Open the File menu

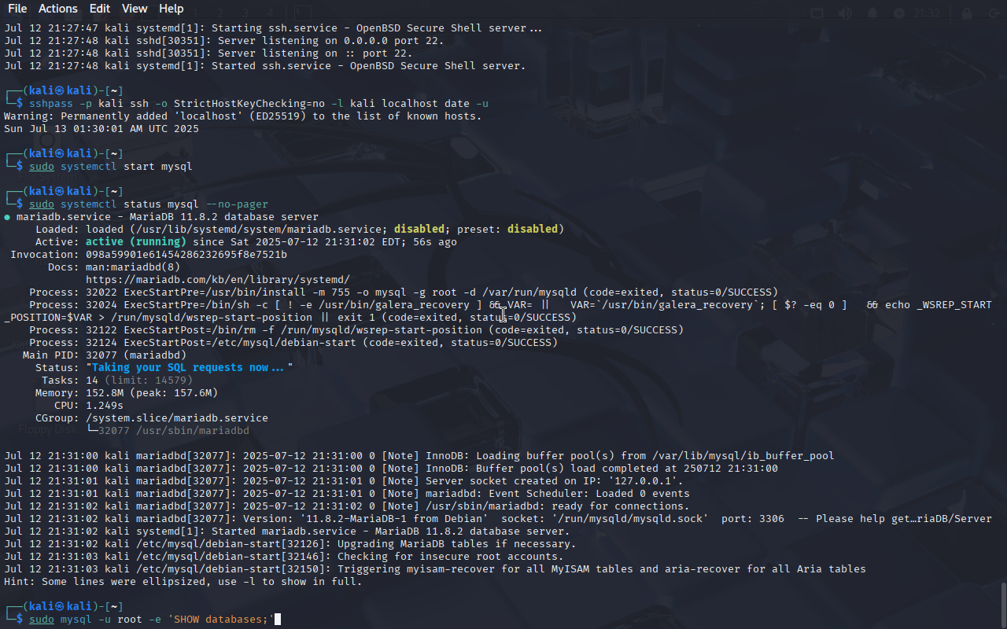pyautogui.click(x=17, y=9)
